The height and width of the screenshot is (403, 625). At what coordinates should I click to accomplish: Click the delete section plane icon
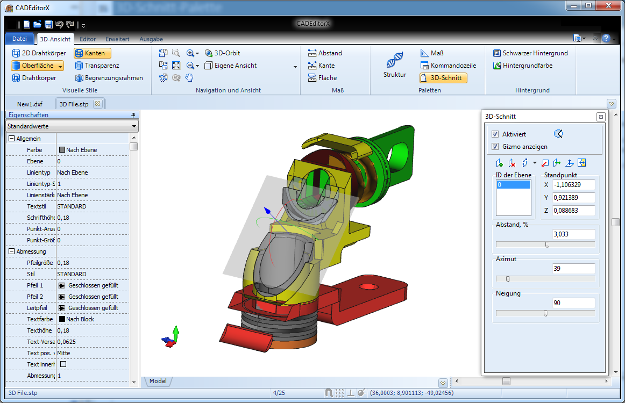[512, 163]
